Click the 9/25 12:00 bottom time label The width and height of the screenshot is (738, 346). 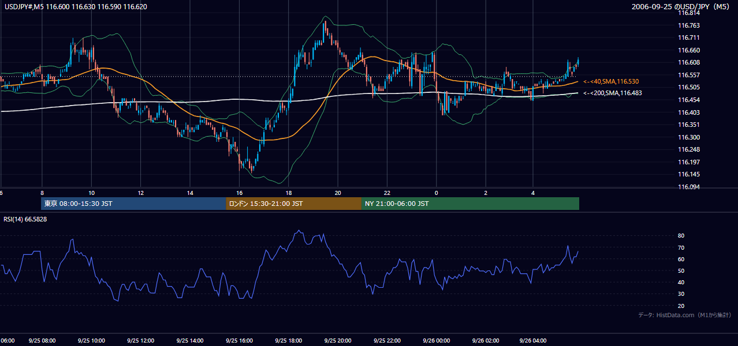[x=141, y=341]
